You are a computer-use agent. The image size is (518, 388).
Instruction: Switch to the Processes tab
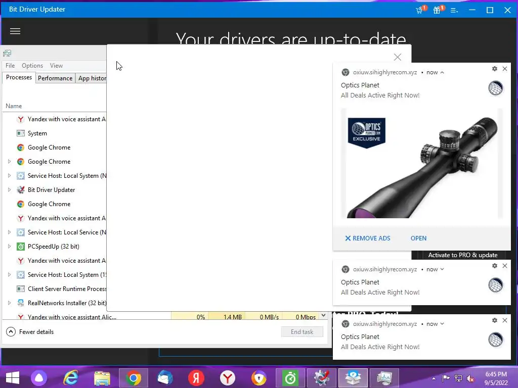pyautogui.click(x=19, y=77)
